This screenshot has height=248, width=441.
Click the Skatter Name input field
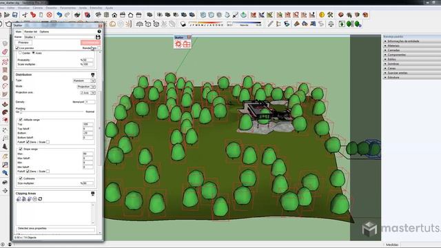coord(60,37)
